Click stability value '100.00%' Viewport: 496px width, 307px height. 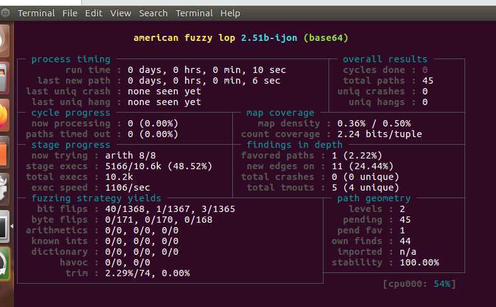pos(419,262)
